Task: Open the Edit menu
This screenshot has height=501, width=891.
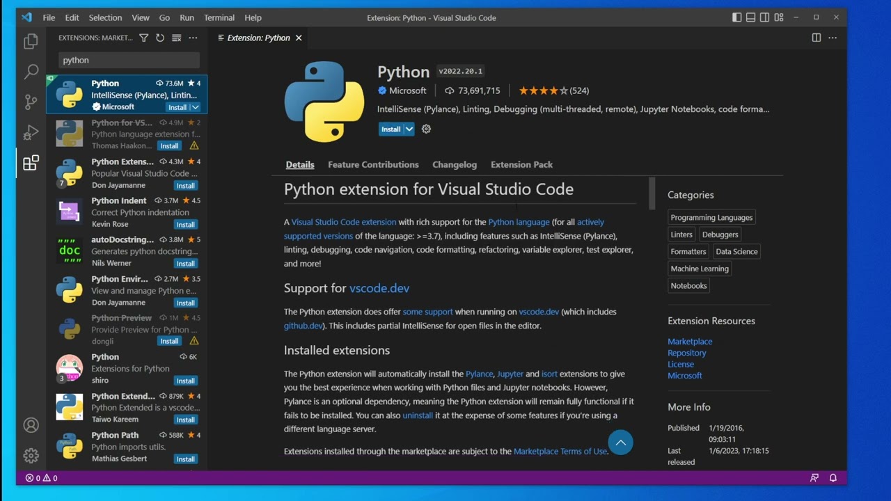Action: (72, 17)
